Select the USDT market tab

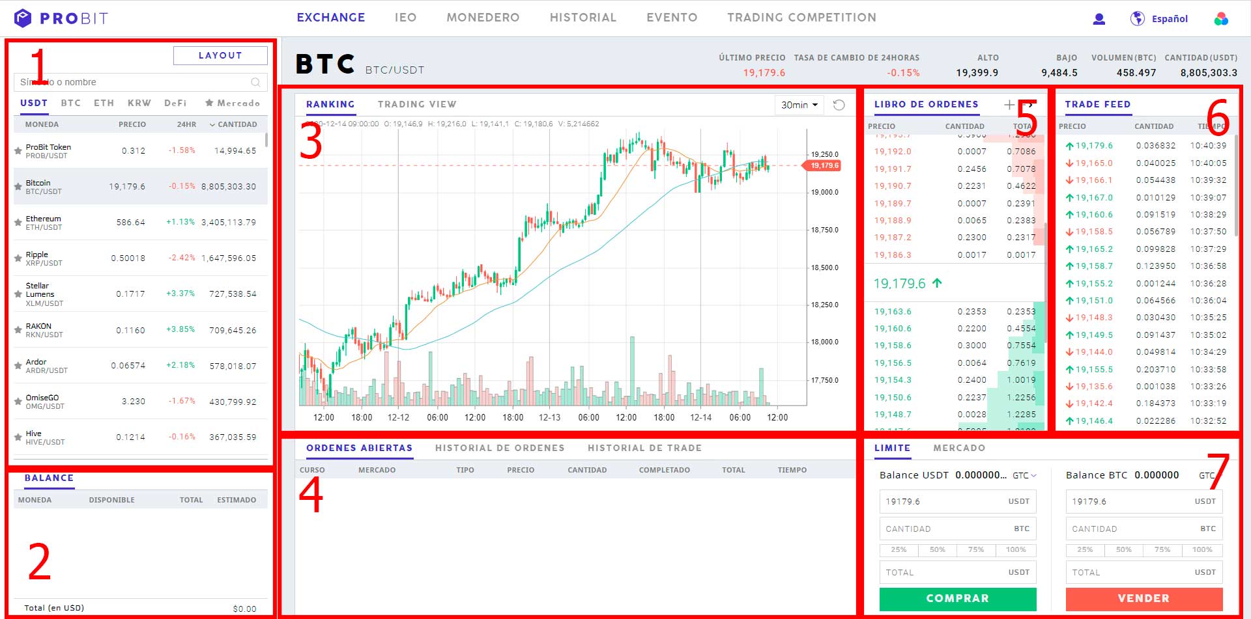tap(34, 103)
